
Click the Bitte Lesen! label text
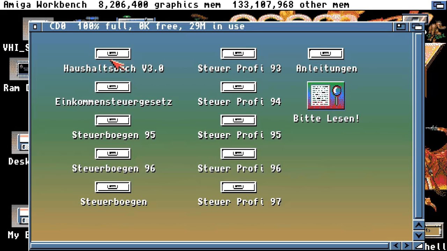327,119
